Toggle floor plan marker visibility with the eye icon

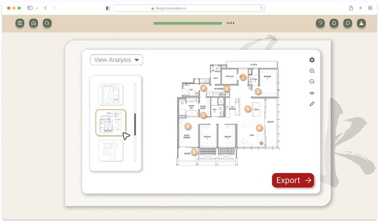[312, 93]
